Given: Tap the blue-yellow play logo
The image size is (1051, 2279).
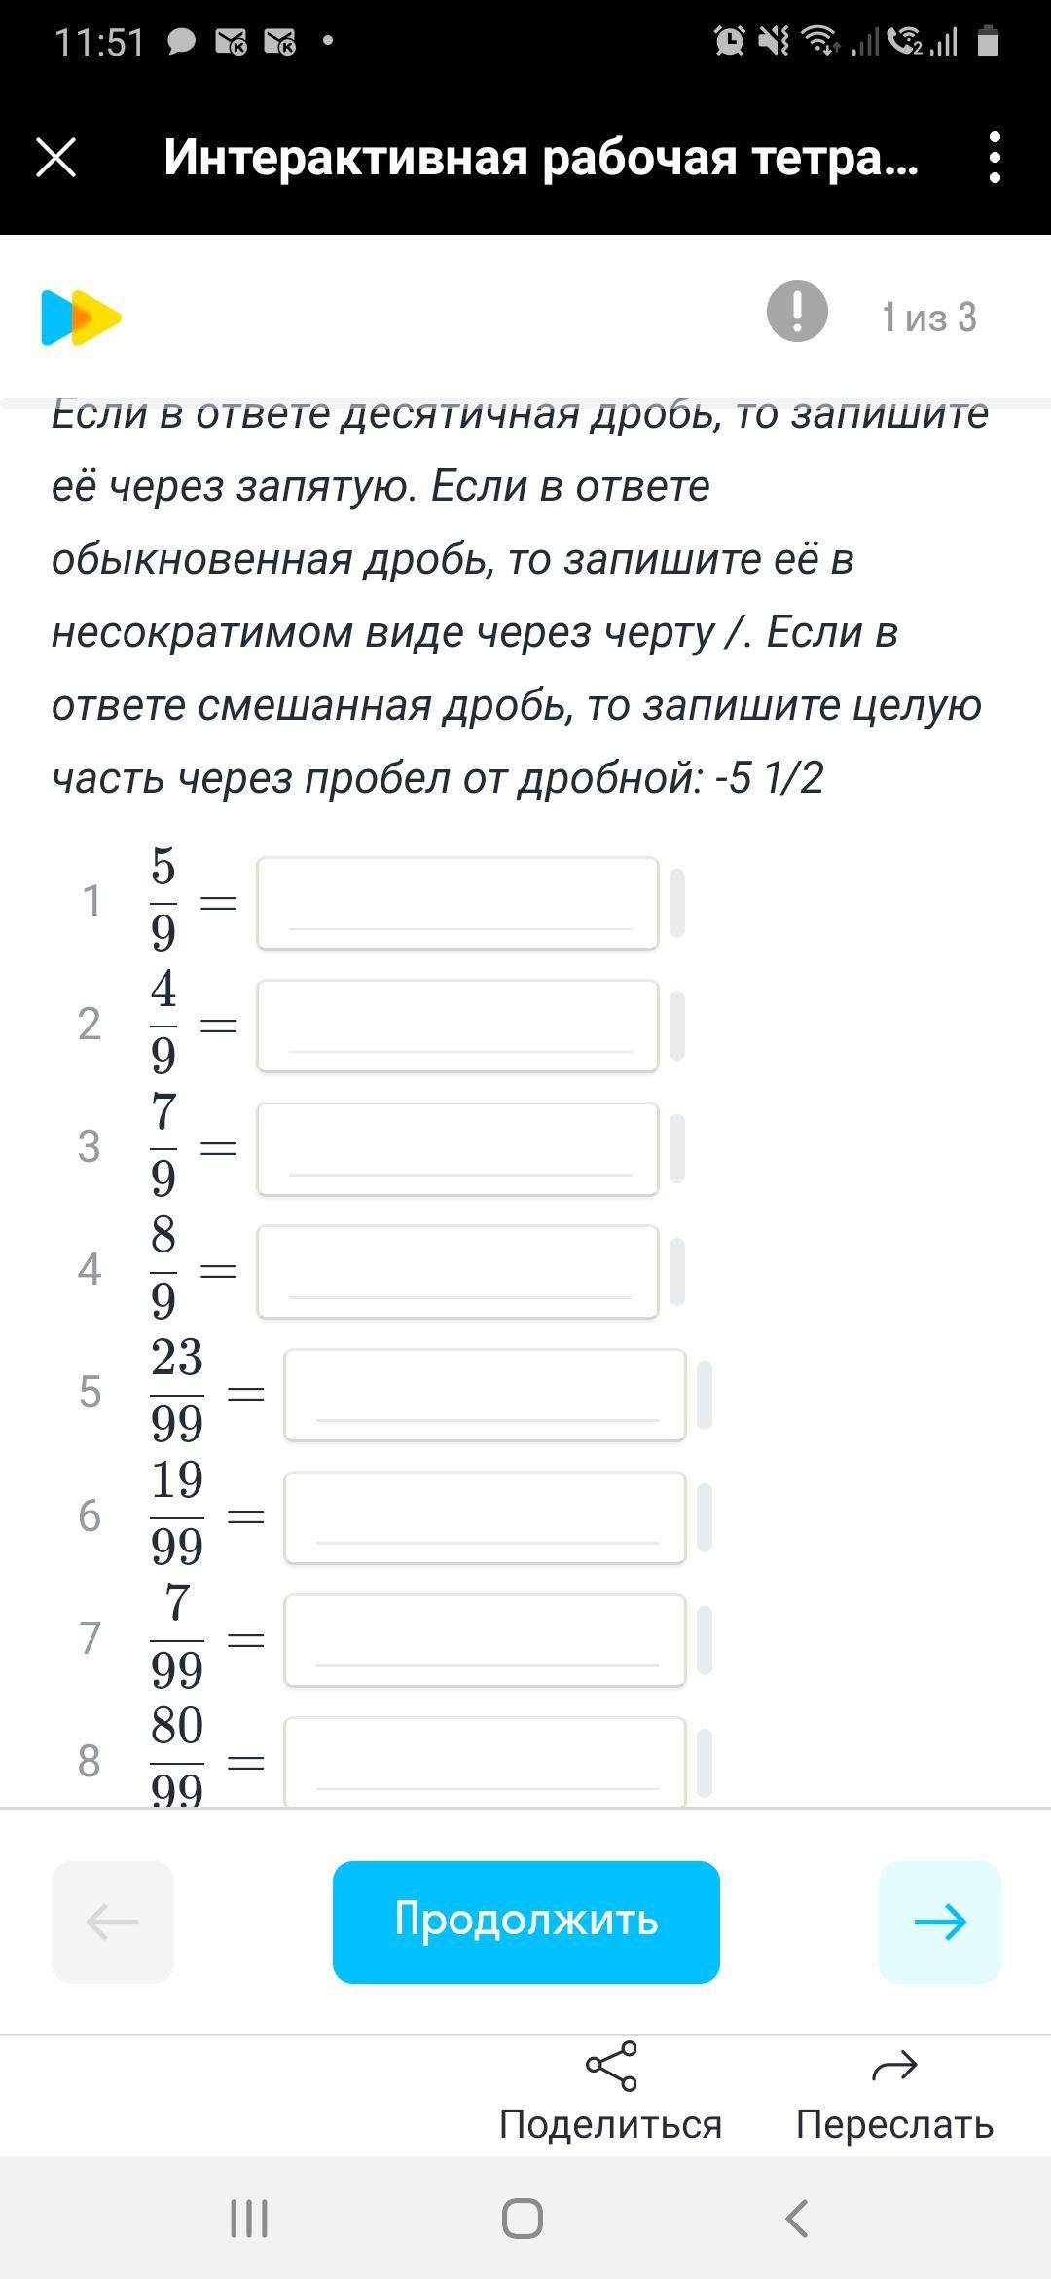Looking at the screenshot, I should [81, 318].
